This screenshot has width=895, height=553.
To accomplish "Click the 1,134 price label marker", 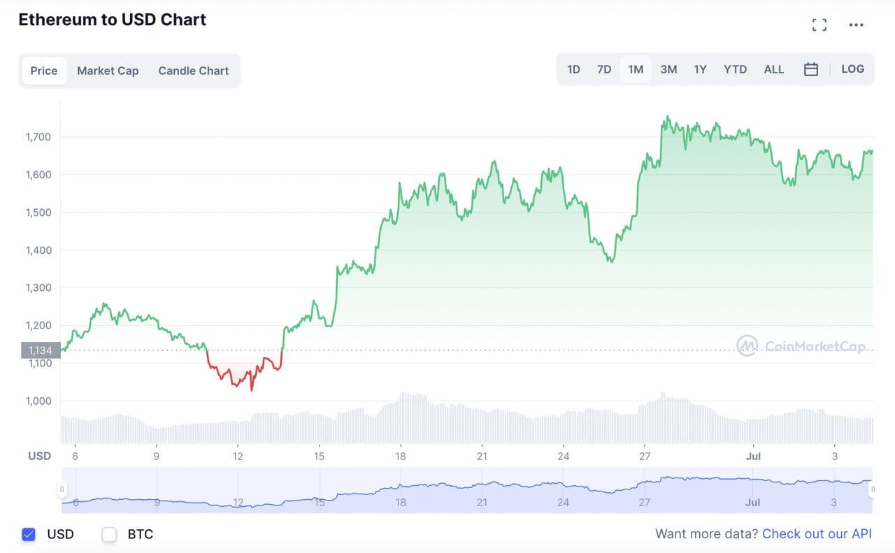I will click(x=41, y=350).
